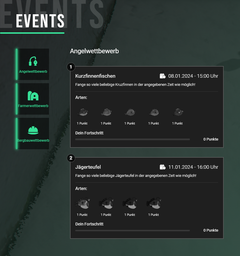Choose the fifth Kurzfinnen fish icon

[177, 112]
